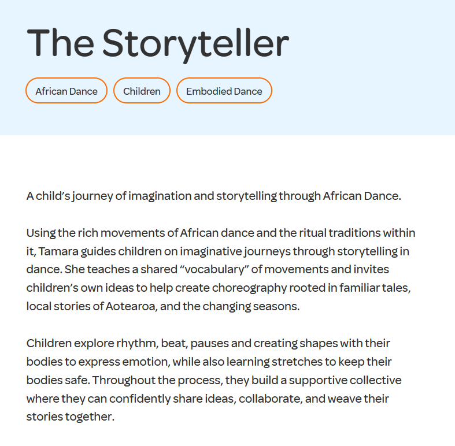Image resolution: width=455 pixels, height=446 pixels.
Task: Select the Children tag pill
Action: (142, 91)
